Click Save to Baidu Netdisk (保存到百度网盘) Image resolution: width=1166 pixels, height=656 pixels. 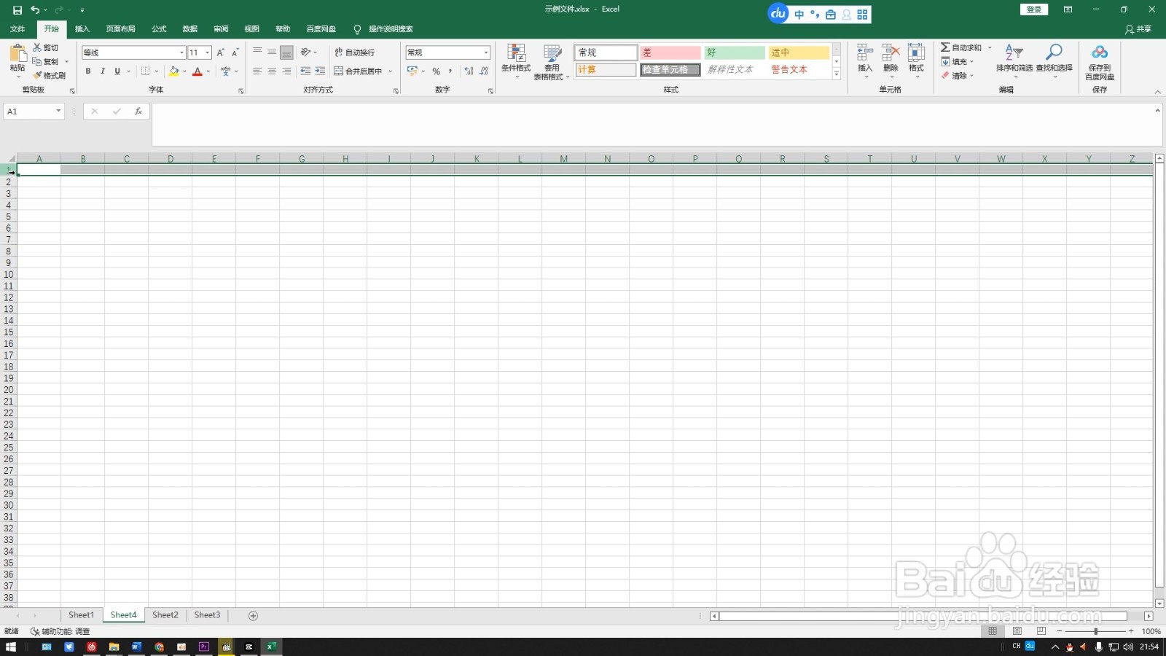pos(1100,61)
